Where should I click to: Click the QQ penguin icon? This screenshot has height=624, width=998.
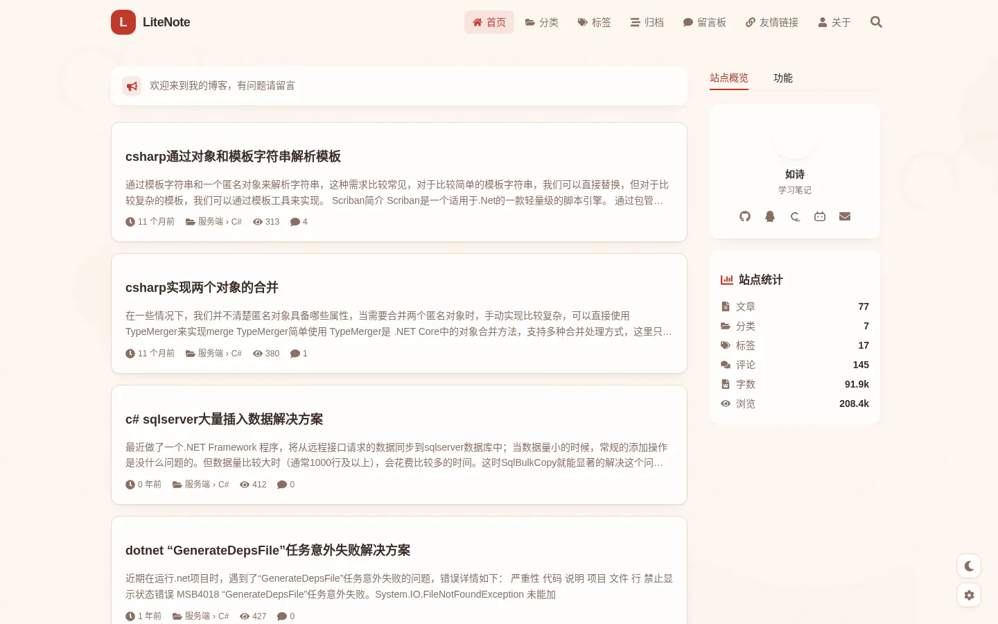770,216
